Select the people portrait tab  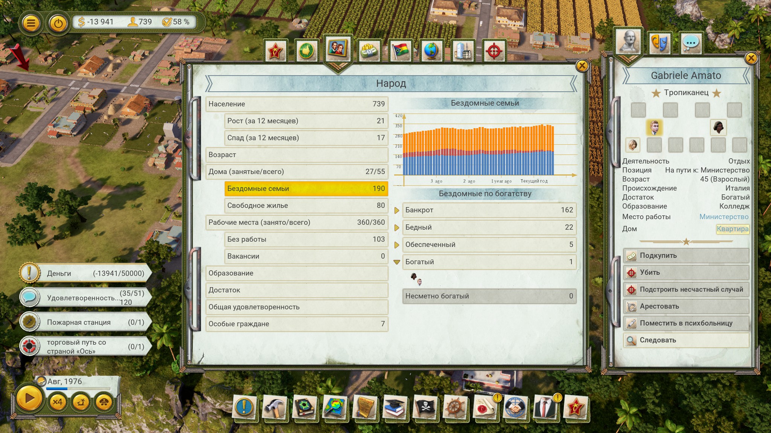point(338,49)
